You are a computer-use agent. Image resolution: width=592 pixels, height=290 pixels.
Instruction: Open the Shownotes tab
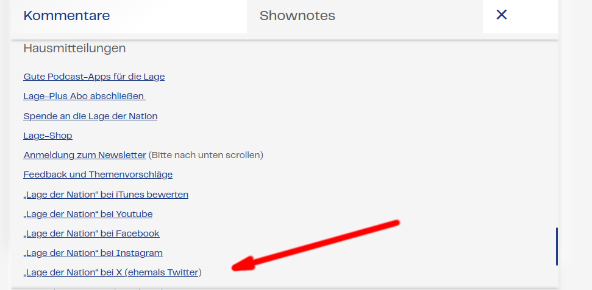[x=298, y=16]
